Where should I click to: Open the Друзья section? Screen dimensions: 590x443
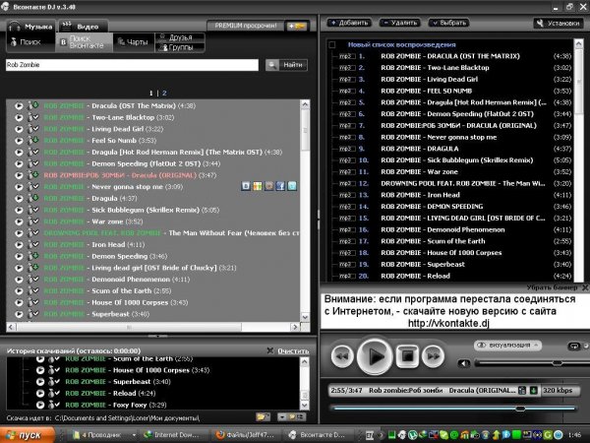(x=180, y=37)
